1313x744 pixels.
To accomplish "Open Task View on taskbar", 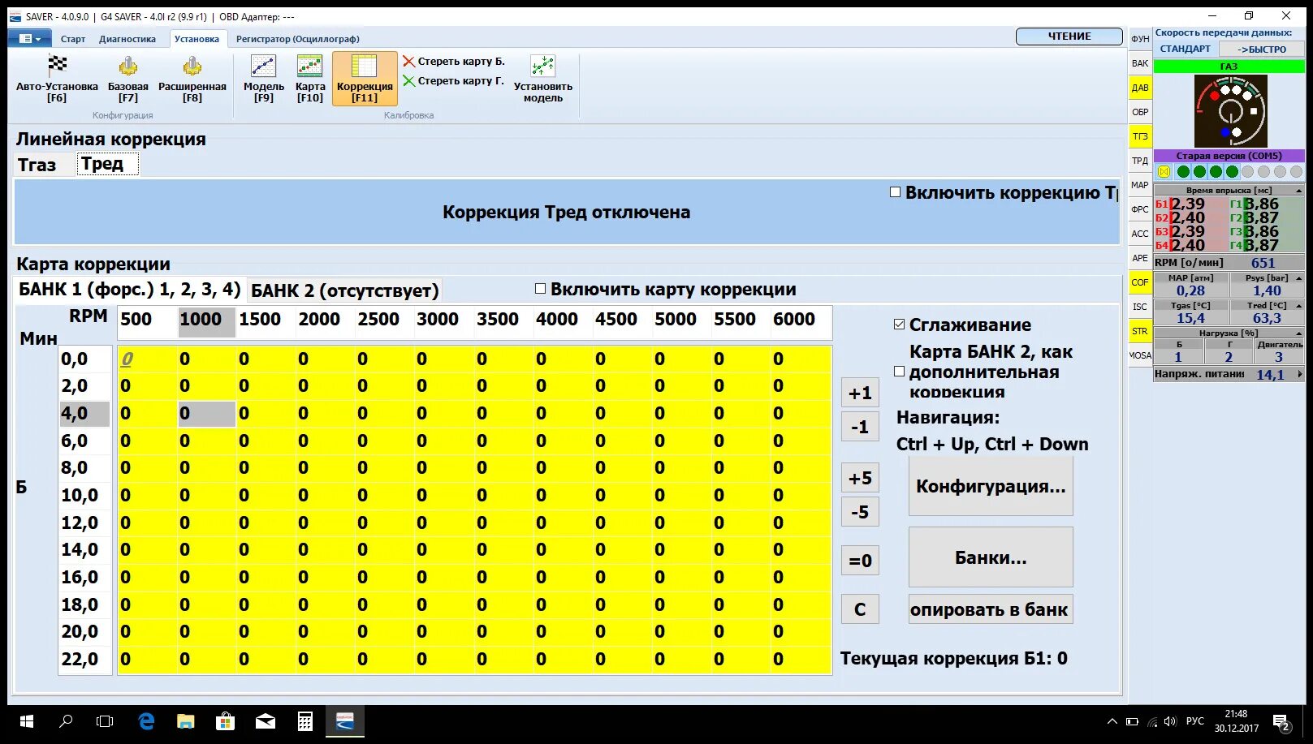I will pos(105,721).
